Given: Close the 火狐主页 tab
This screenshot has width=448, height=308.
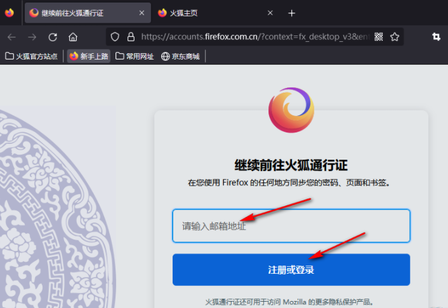Looking at the screenshot, I should (x=270, y=13).
